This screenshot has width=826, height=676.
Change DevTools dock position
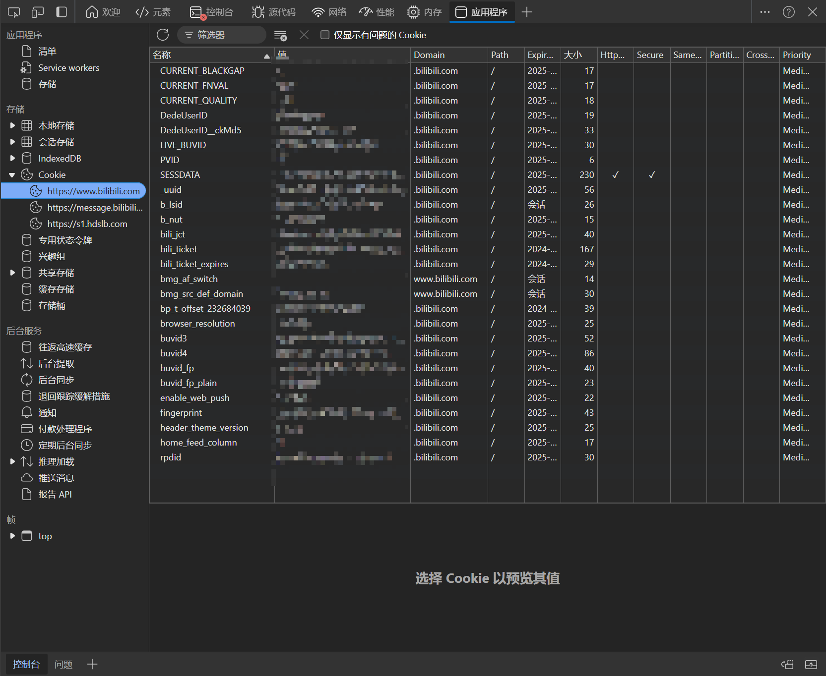pos(62,11)
